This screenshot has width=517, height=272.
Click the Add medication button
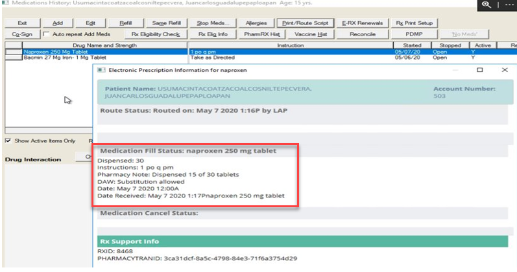[x=57, y=23]
